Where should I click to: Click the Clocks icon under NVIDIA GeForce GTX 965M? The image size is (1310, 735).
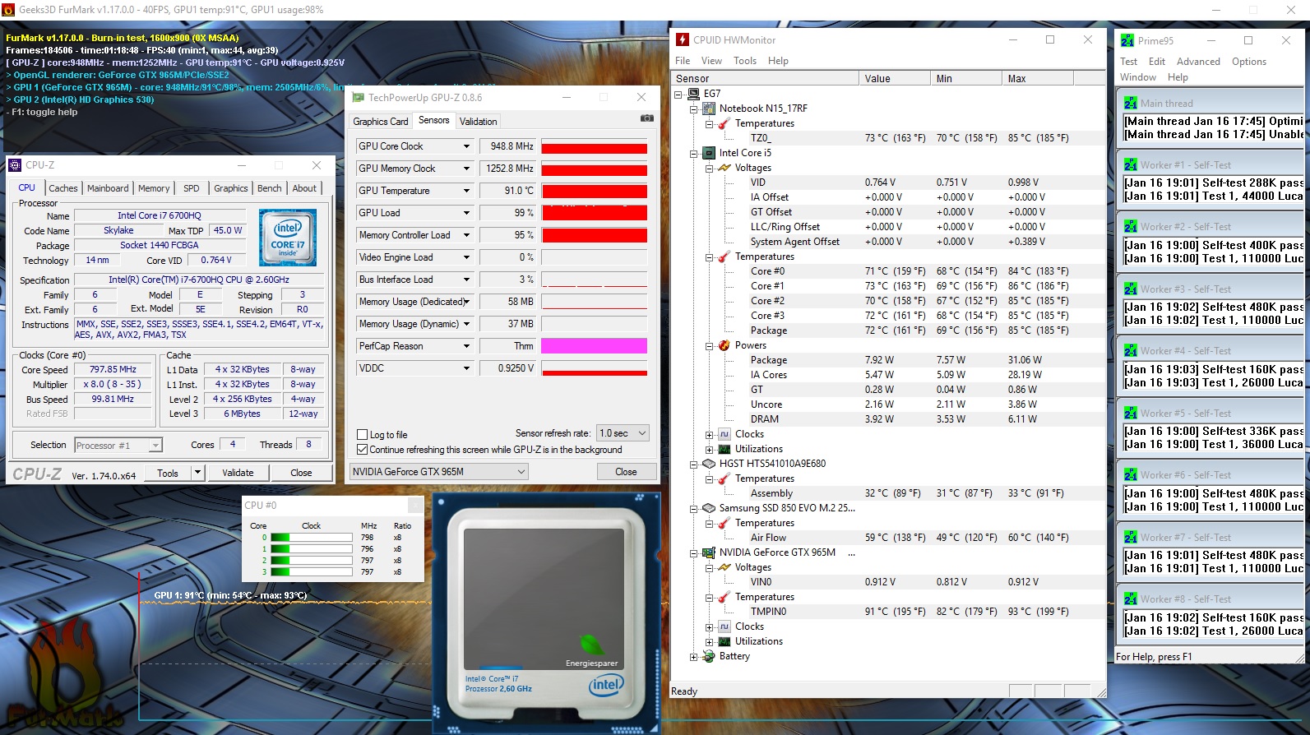[724, 626]
